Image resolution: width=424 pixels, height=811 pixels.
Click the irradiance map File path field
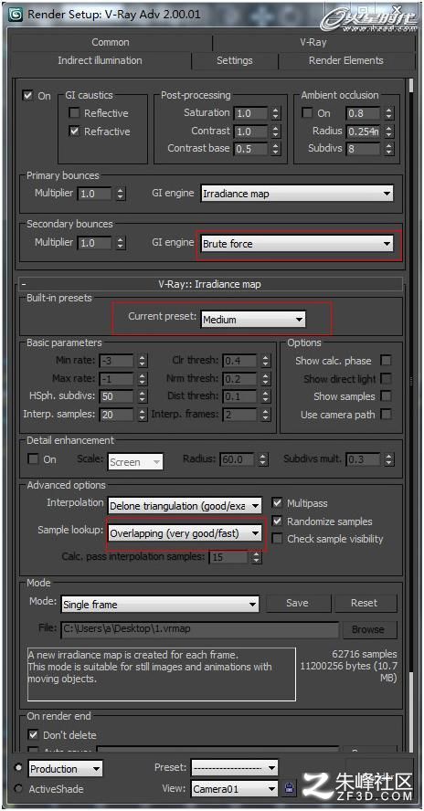tap(199, 629)
